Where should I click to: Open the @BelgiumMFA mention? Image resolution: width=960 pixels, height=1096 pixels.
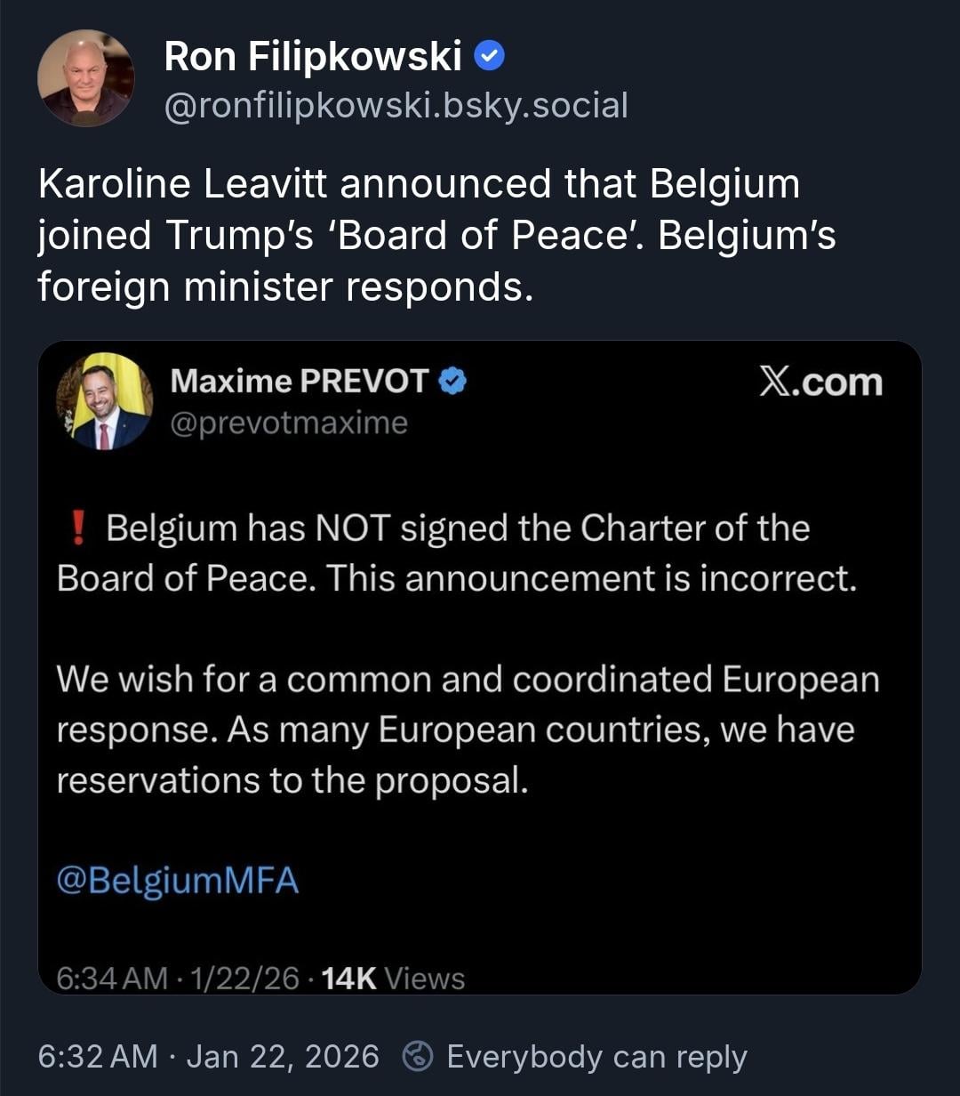click(x=177, y=881)
